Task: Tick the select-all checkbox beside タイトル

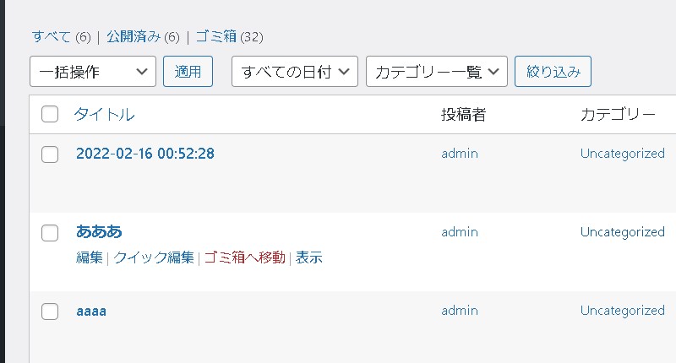Action: point(50,115)
